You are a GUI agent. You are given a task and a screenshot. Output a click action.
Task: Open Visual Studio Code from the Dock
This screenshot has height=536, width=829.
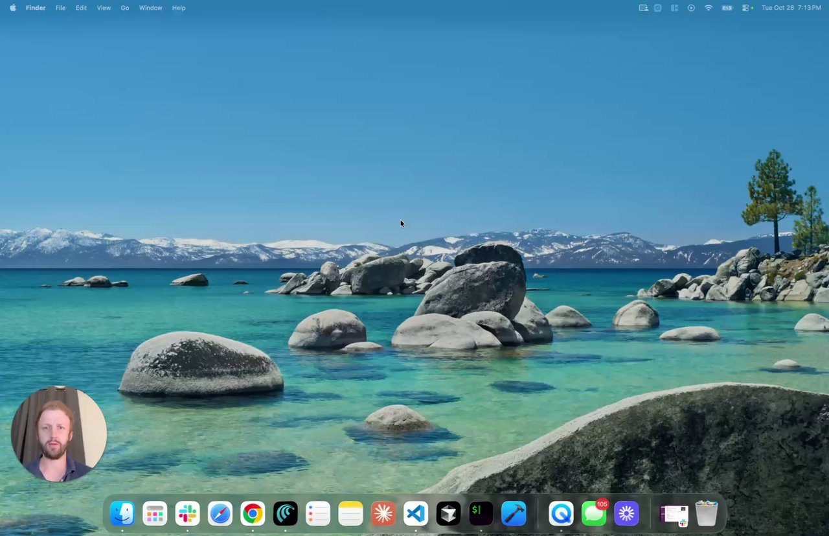[x=416, y=514]
